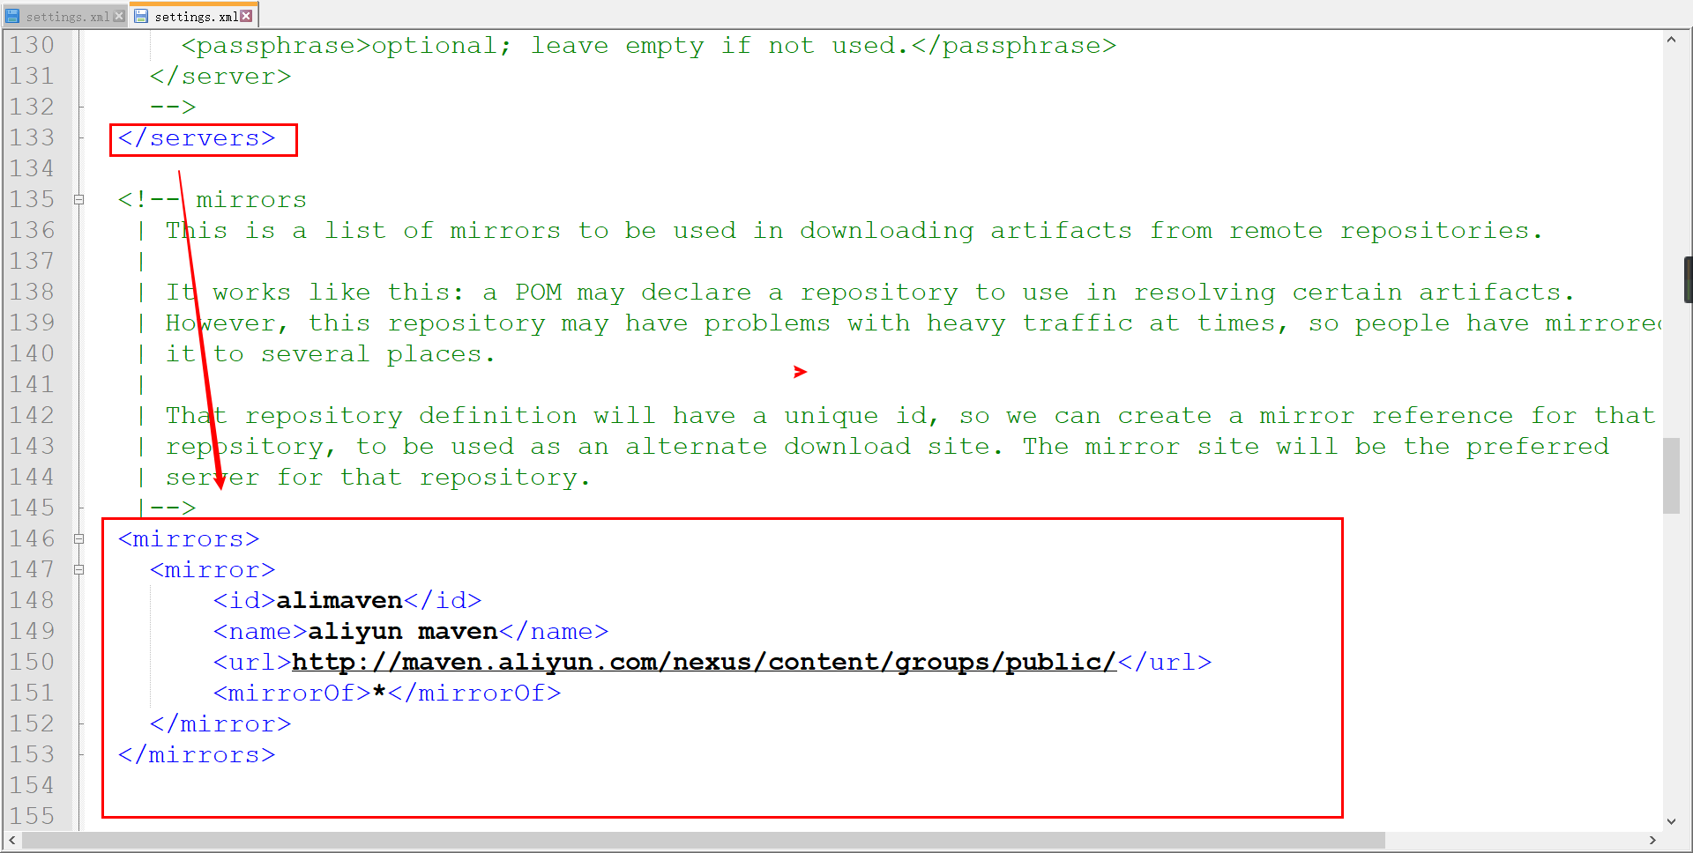Click the 'aliyun maven' name value
The height and width of the screenshot is (853, 1693).
coord(403,631)
